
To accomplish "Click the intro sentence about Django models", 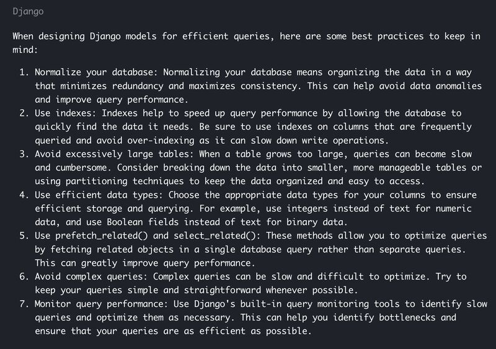I will (x=246, y=43).
